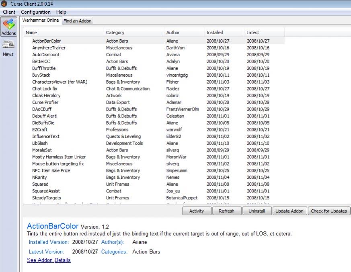
Task: Select the AnywhereTrainer addon row
Action: point(154,48)
